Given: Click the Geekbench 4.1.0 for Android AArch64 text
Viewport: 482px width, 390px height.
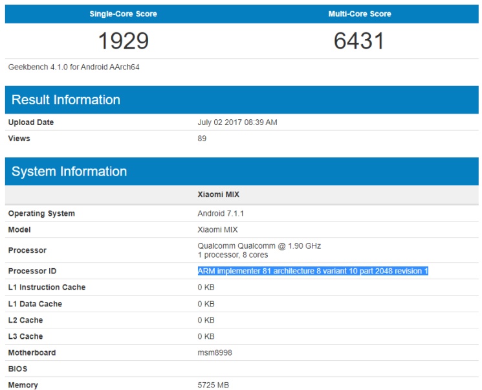Looking at the screenshot, I should (74, 67).
